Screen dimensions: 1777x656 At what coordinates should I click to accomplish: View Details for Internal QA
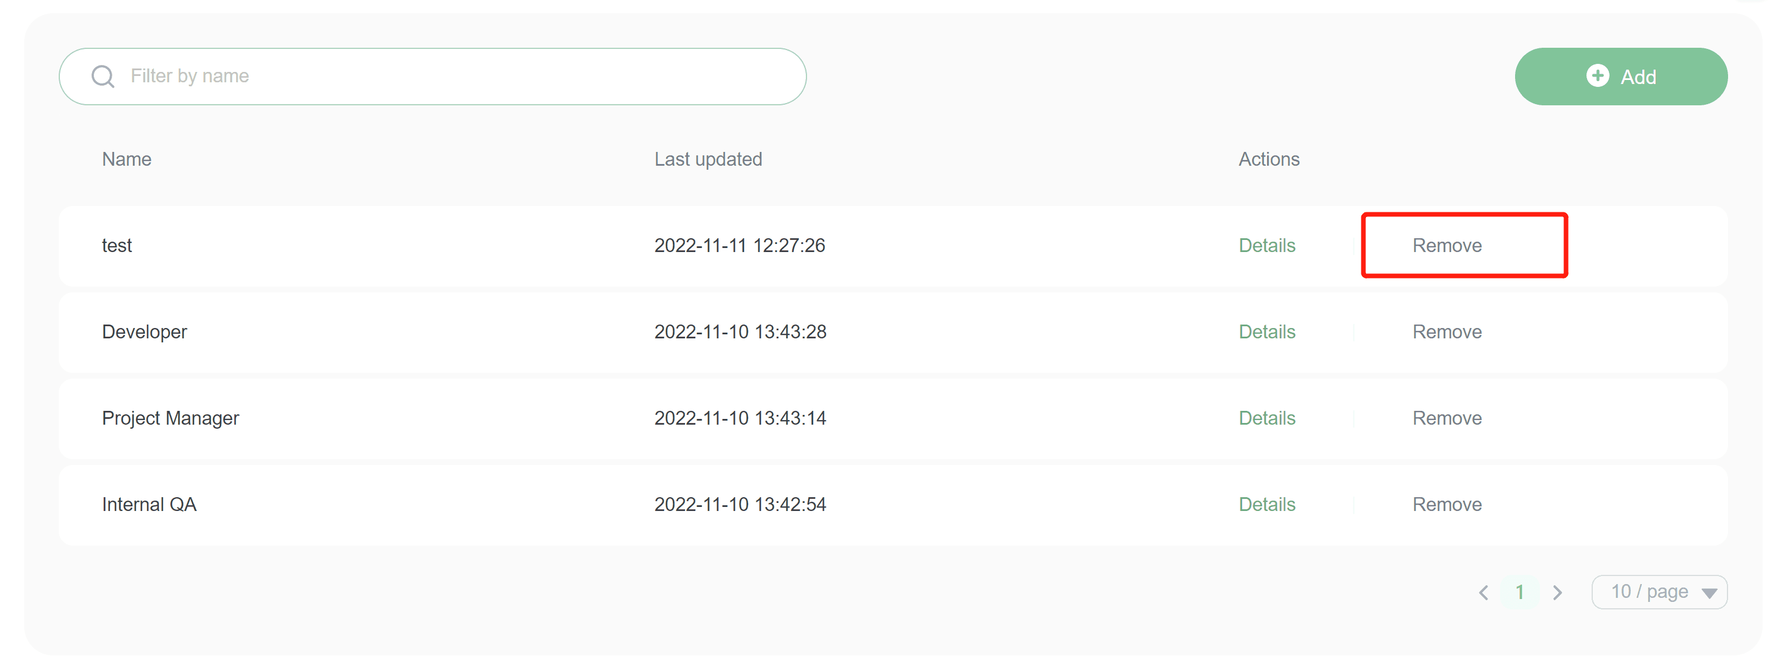pos(1266,504)
